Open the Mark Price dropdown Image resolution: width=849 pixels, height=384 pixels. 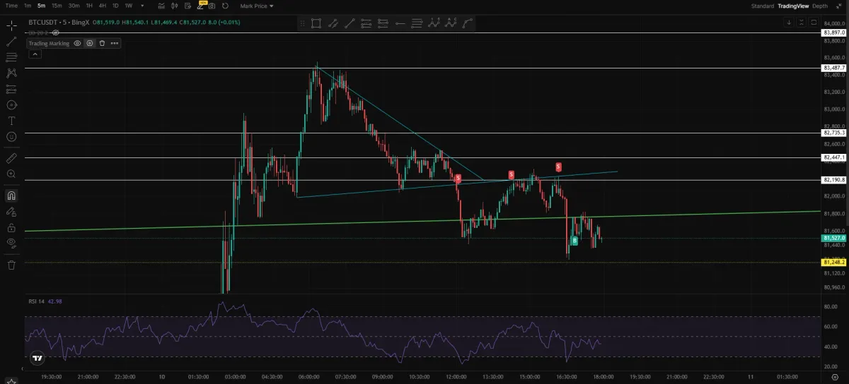click(257, 6)
